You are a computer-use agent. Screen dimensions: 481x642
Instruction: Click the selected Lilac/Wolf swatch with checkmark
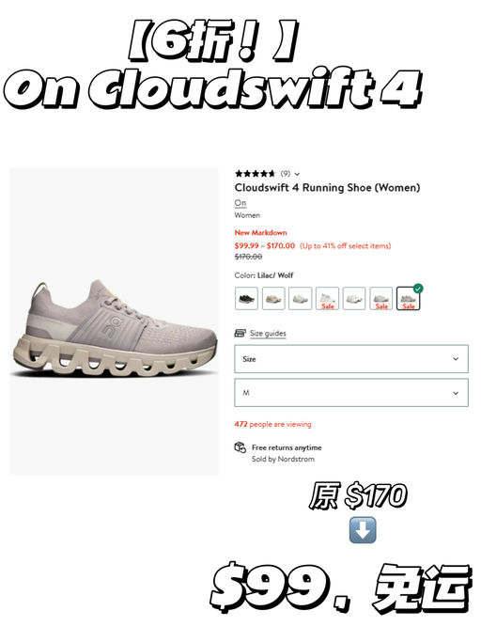pyautogui.click(x=408, y=298)
